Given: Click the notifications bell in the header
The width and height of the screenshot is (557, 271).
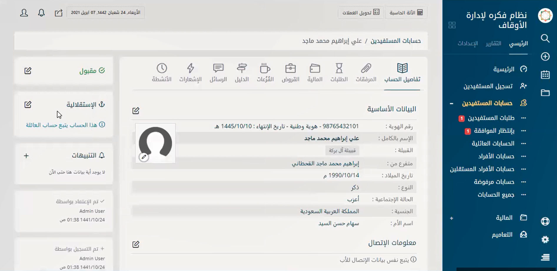Looking at the screenshot, I should (41, 13).
